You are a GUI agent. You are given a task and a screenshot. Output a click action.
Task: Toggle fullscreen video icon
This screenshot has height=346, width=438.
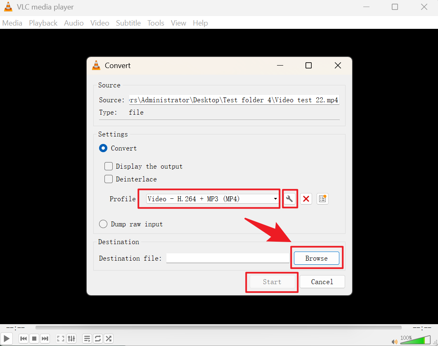tap(61, 339)
